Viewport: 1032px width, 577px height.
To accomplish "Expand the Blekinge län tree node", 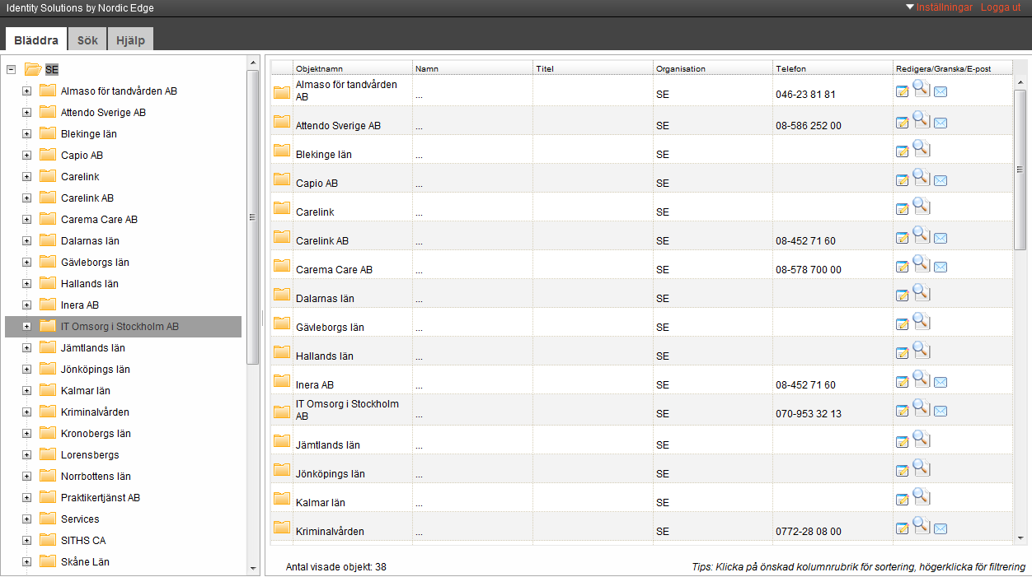I will click(x=26, y=134).
